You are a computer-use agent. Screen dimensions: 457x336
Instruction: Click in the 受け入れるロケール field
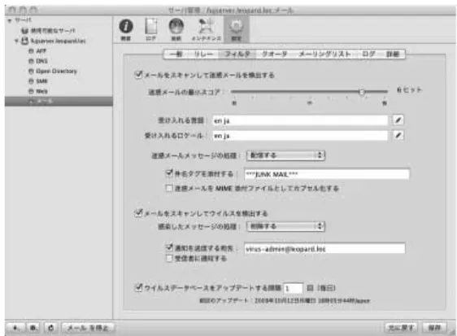(300, 135)
